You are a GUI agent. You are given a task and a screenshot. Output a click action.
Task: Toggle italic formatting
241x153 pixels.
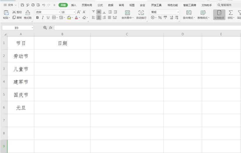(43, 18)
